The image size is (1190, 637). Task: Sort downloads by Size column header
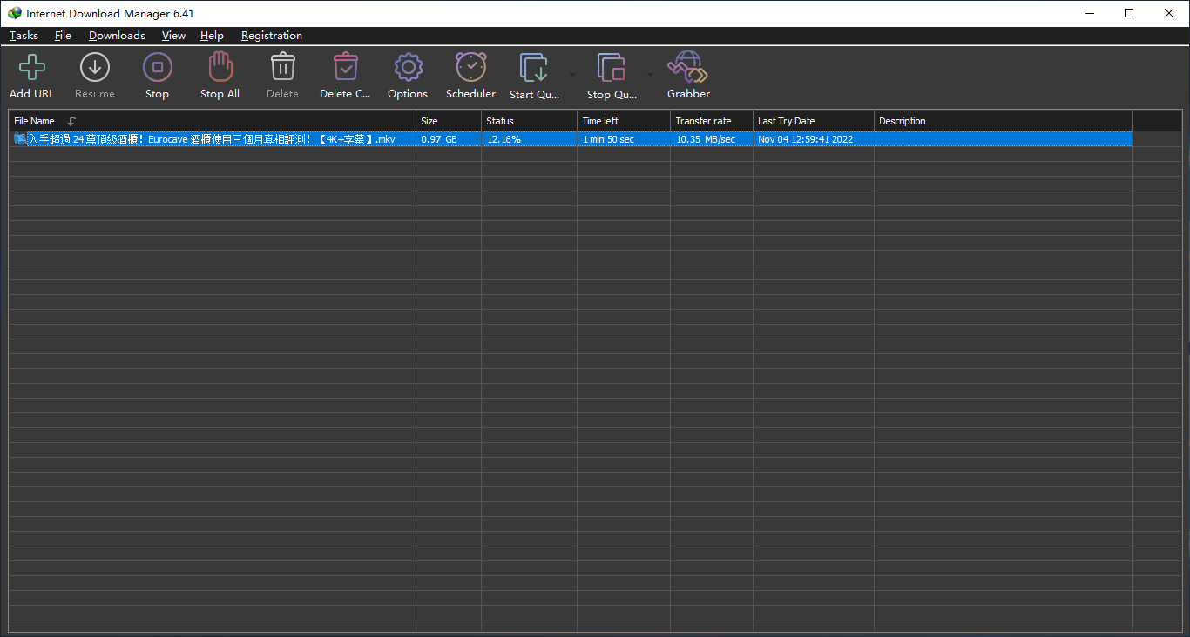[429, 121]
